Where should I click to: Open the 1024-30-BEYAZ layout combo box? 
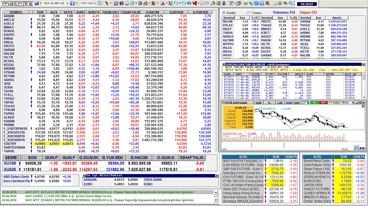point(56,3)
